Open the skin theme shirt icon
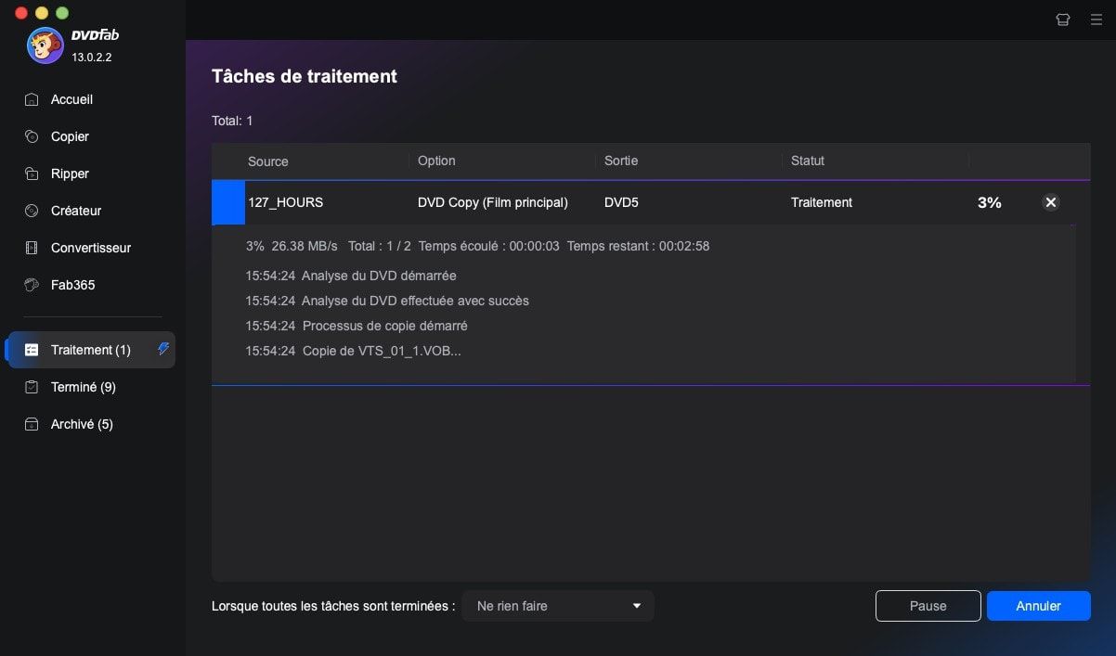Image resolution: width=1116 pixels, height=656 pixels. [x=1063, y=19]
